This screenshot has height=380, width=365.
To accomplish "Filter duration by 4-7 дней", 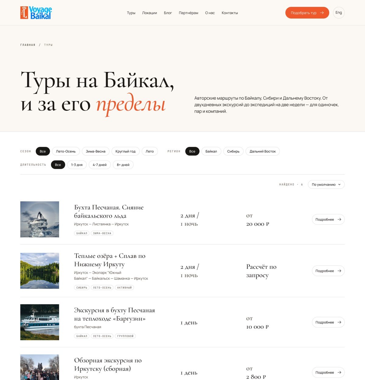I will (x=100, y=165).
